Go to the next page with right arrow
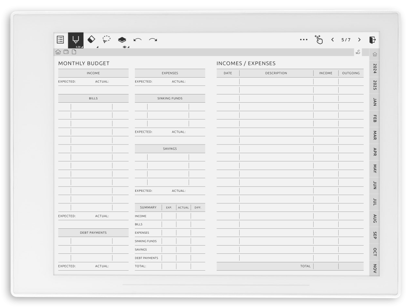The height and width of the screenshot is (308, 411). pyautogui.click(x=359, y=39)
